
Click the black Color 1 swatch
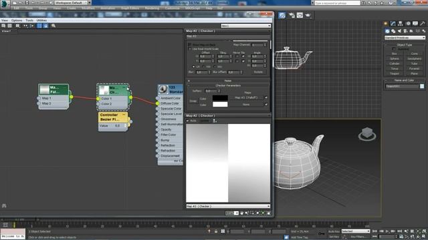point(220,98)
